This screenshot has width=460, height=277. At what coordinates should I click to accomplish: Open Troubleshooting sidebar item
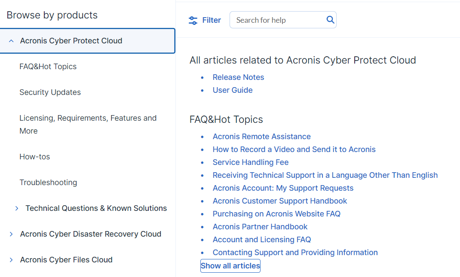coord(48,183)
